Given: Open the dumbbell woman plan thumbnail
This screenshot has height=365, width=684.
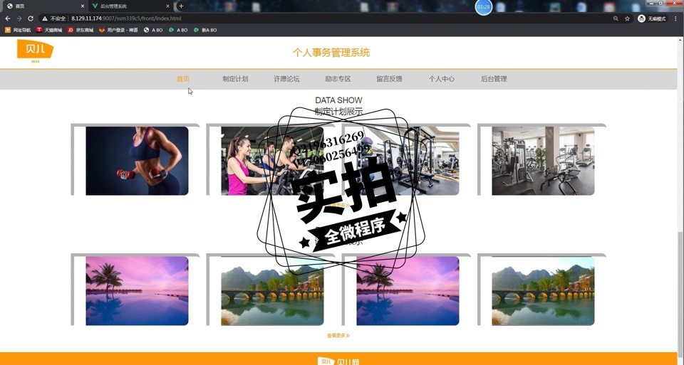Looking at the screenshot, I should coord(137,161).
